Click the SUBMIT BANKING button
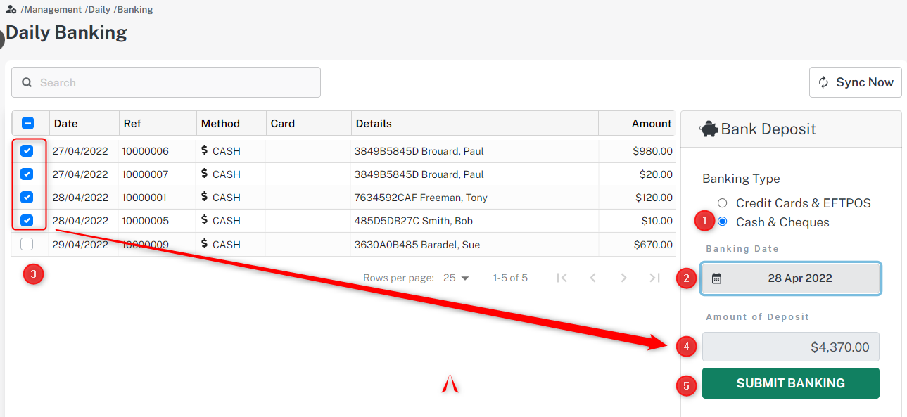The width and height of the screenshot is (907, 417). 791,383
